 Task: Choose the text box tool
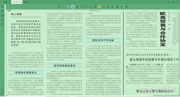[x=108, y=7]
